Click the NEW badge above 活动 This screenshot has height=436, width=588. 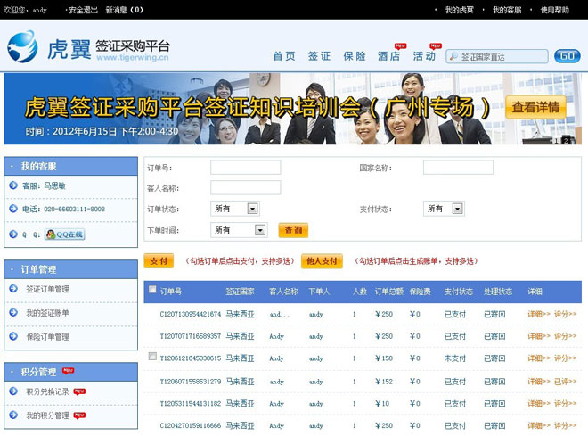coord(436,46)
